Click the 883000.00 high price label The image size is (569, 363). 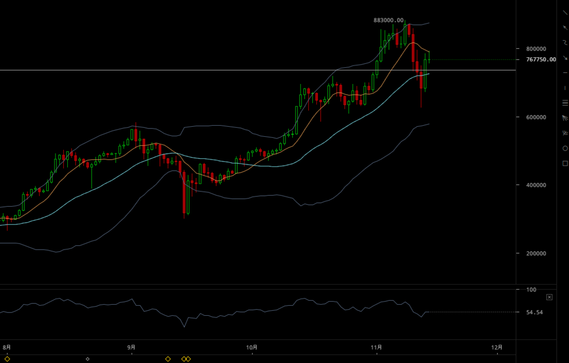pos(388,21)
